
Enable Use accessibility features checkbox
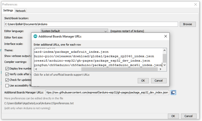click(x=7, y=86)
